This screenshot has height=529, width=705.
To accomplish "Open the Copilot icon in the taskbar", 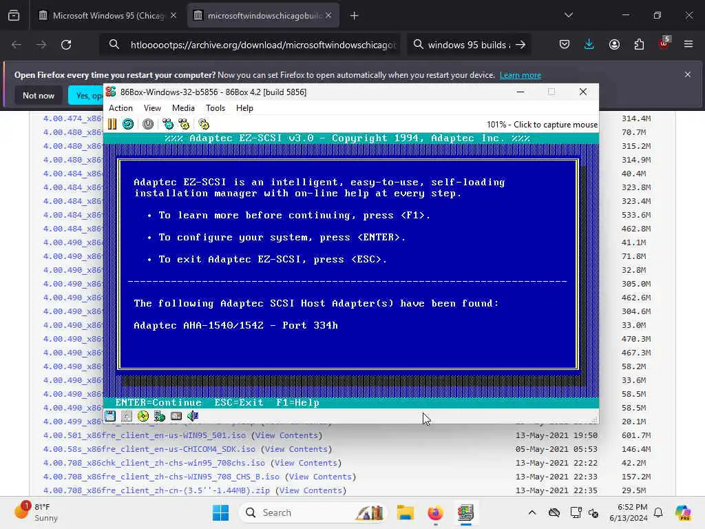I will point(683,512).
